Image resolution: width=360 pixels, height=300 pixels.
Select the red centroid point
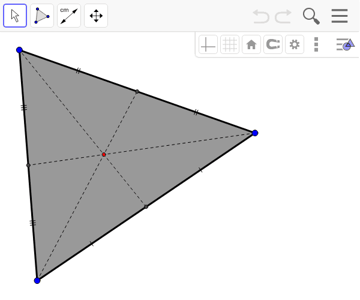[x=104, y=154]
